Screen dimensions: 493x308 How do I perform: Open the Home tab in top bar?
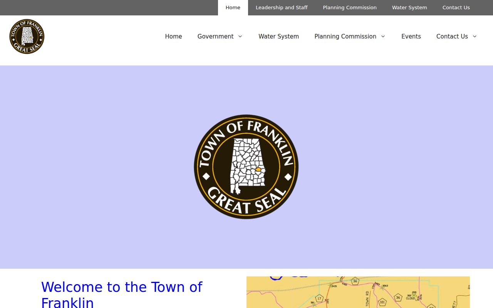coord(233,8)
